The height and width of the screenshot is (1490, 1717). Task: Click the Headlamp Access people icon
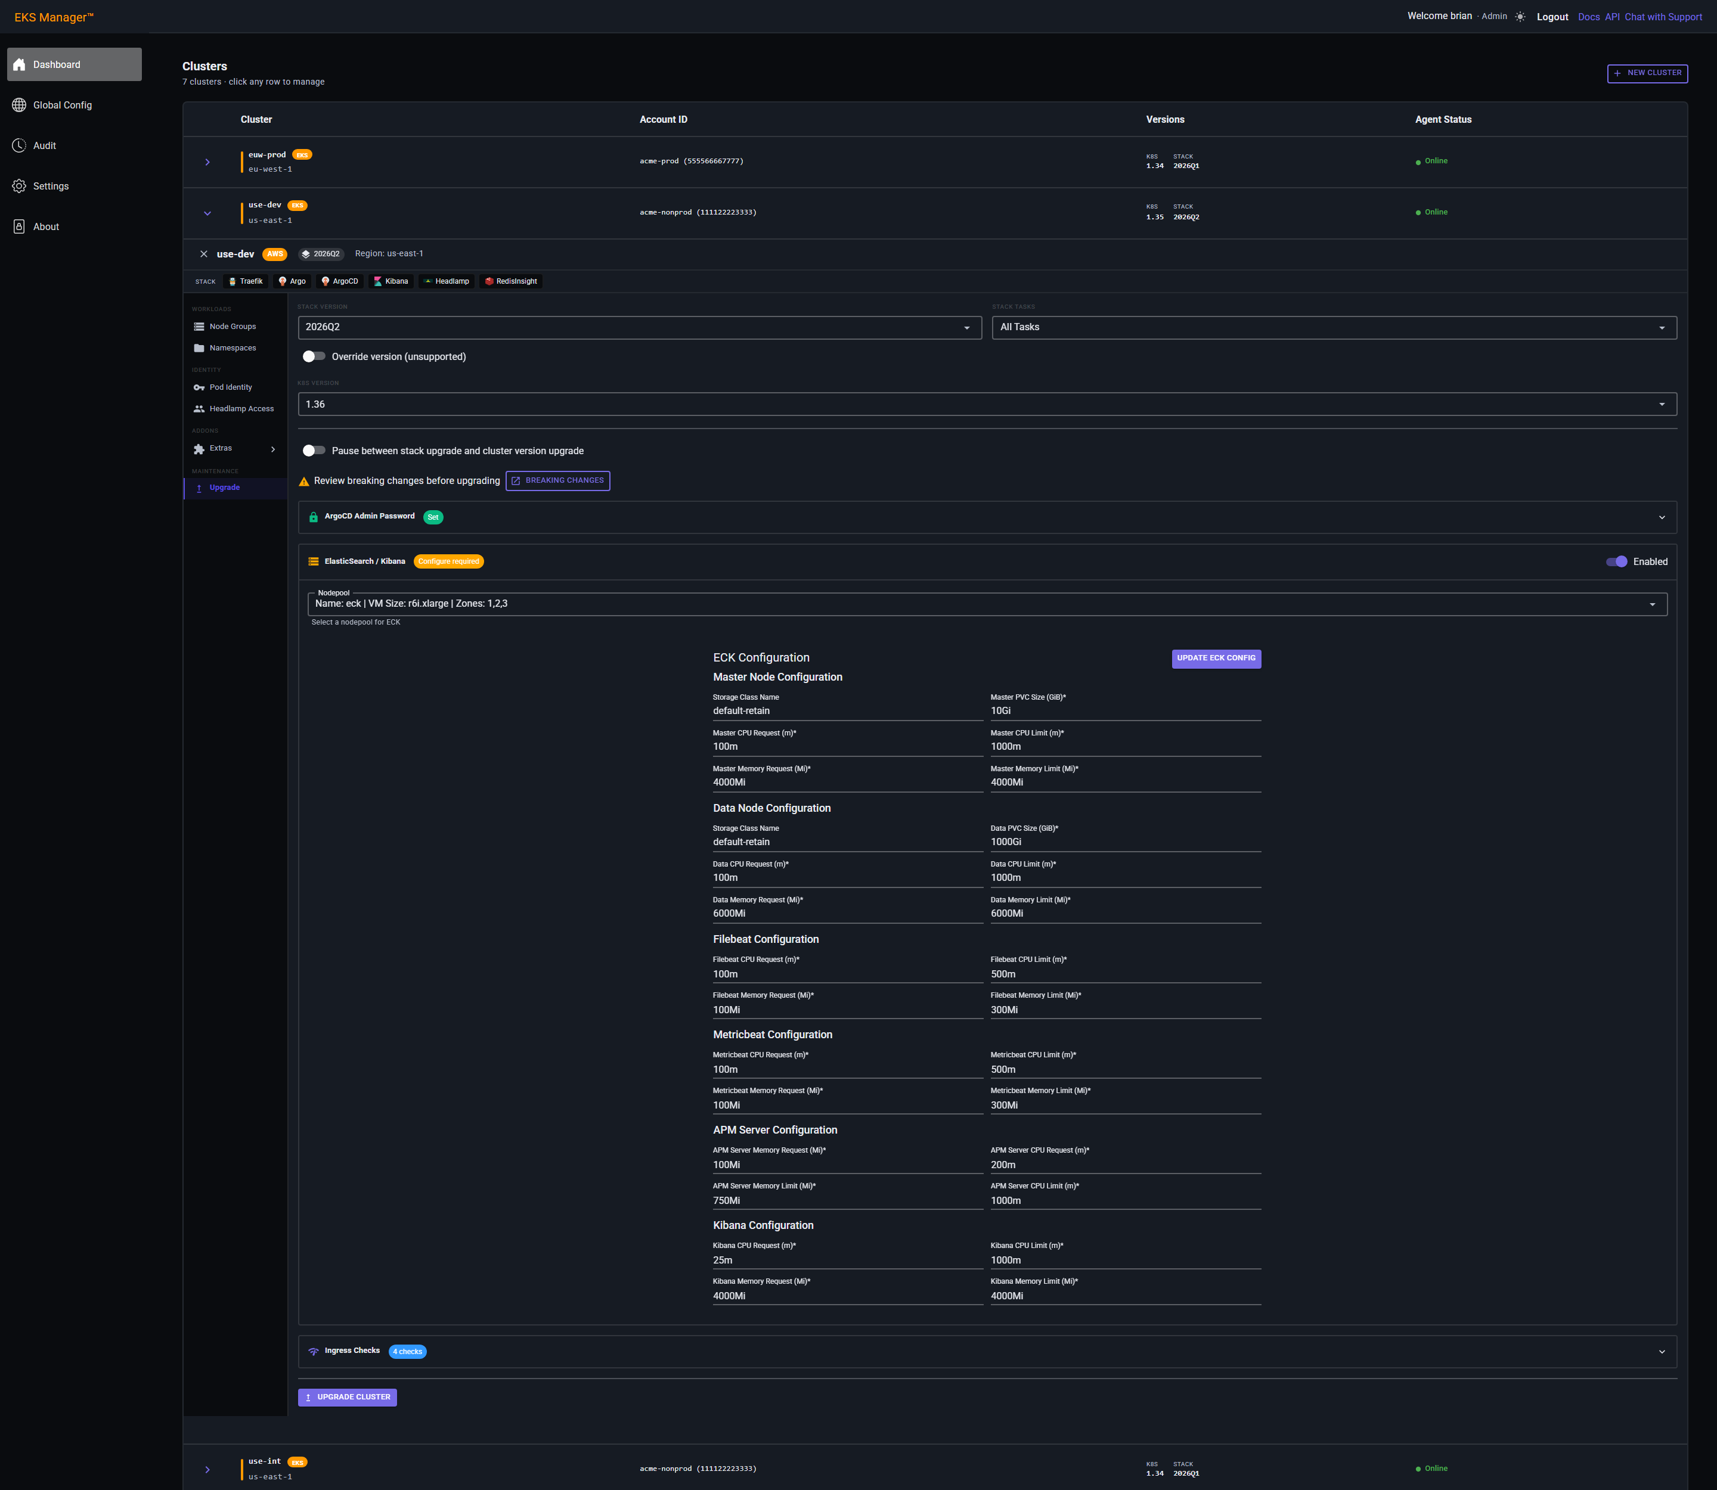coord(199,409)
